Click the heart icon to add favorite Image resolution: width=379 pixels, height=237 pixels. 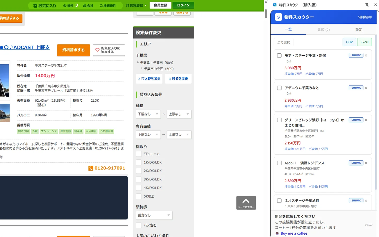(x=97, y=50)
